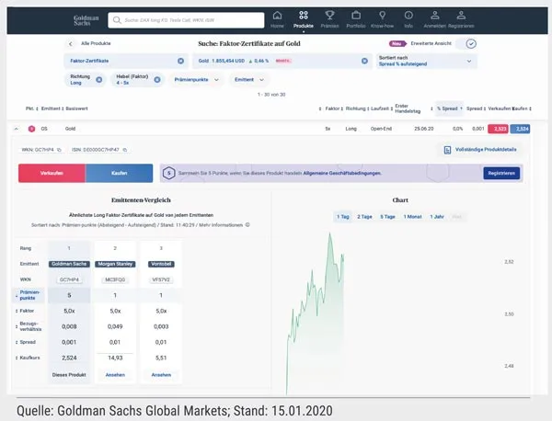
Task: Copy the WKN GC7HP4 code
Action: [59, 150]
